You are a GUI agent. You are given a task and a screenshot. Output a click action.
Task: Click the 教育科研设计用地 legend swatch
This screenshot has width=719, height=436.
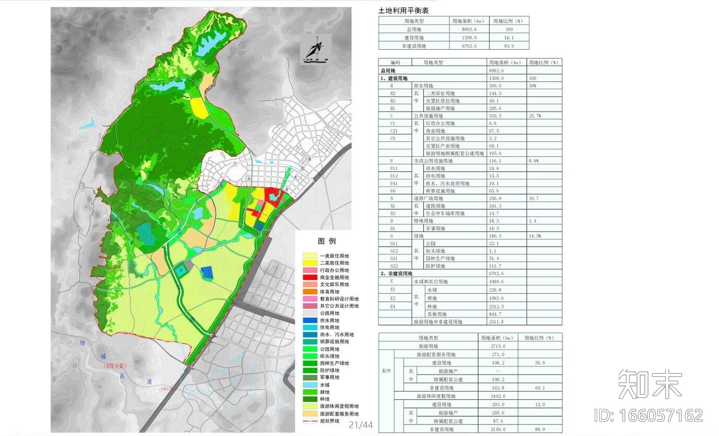(310, 299)
